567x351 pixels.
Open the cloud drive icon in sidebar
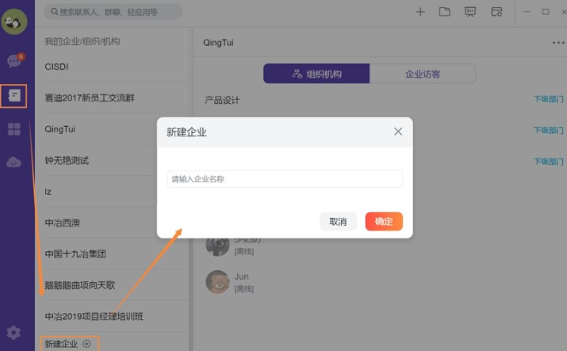pos(13,162)
